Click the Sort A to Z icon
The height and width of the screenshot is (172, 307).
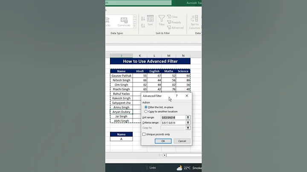coord(143,19)
